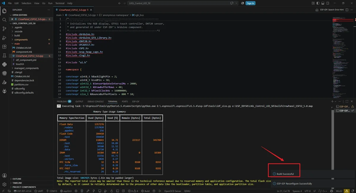The image size is (356, 193).
Task: Click the Copilot chat icon in title bar
Action: (232, 3)
